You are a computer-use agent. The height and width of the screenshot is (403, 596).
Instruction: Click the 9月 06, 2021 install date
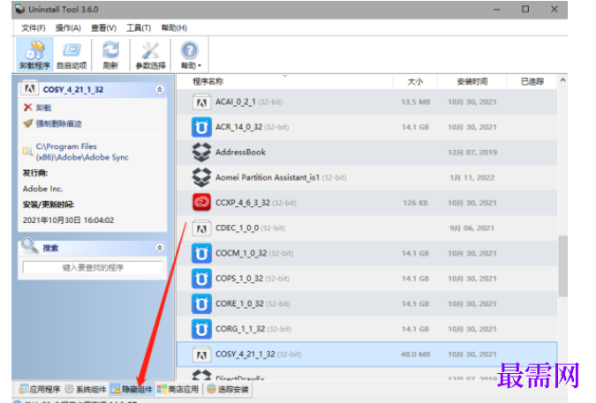pos(472,228)
